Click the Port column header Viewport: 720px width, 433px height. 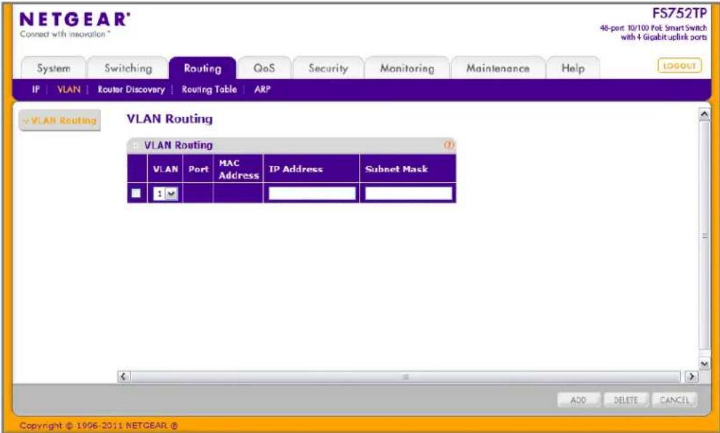point(198,169)
